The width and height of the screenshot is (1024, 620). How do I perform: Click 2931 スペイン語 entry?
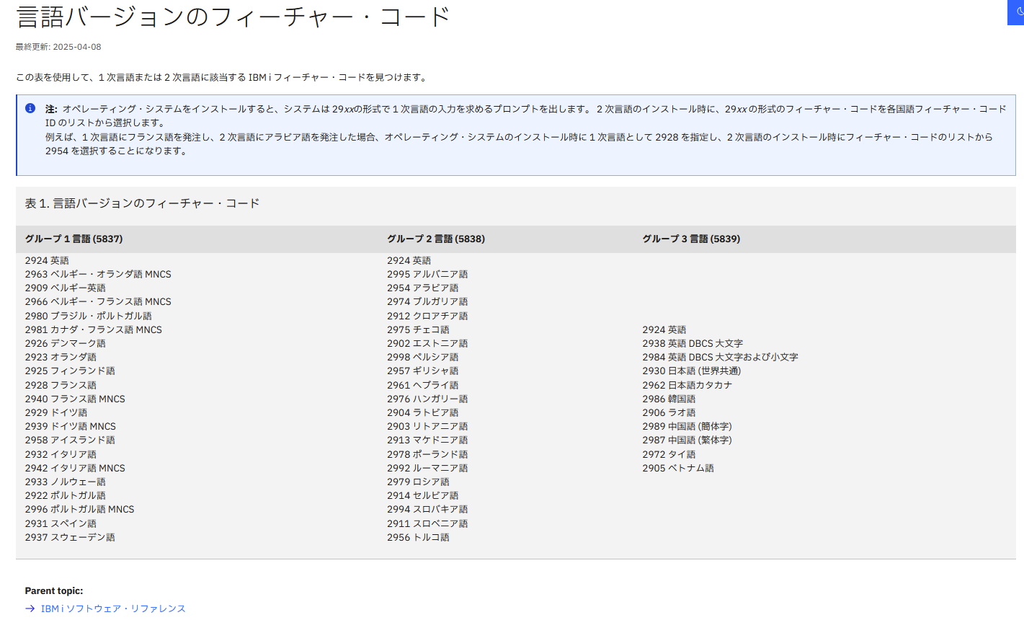(x=61, y=523)
